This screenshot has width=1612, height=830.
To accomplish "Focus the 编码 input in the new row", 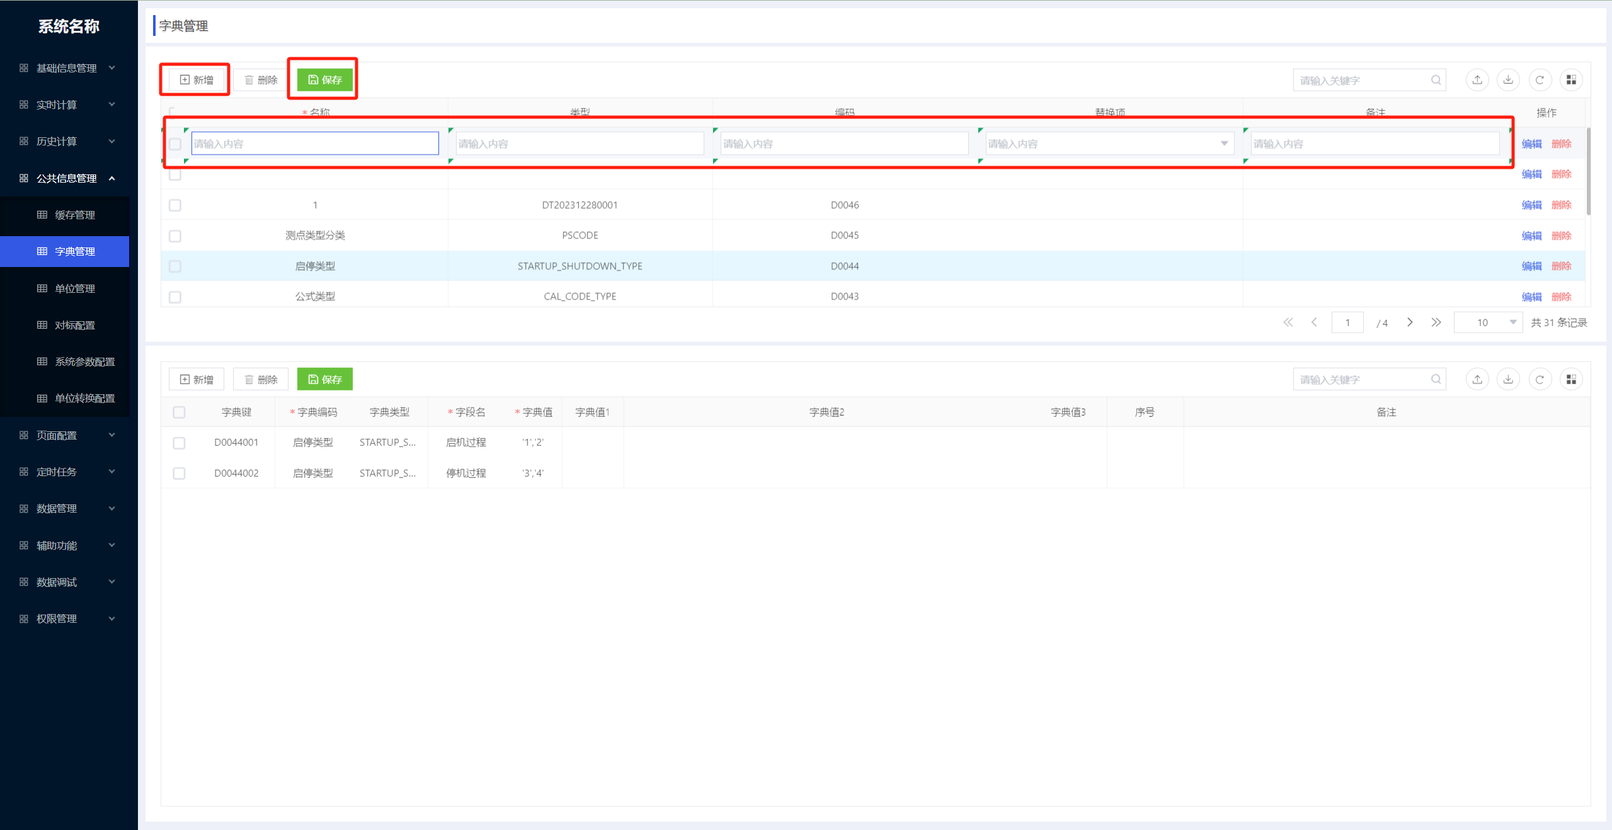I will pos(845,144).
